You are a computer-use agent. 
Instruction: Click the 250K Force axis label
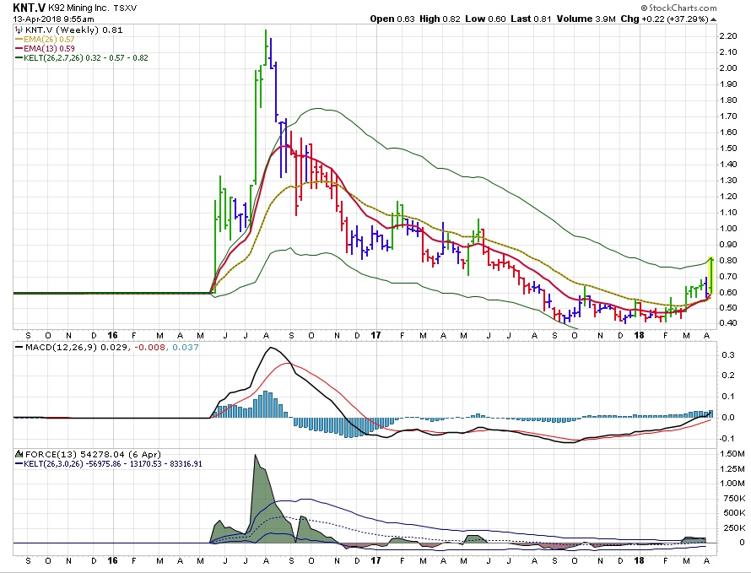click(x=734, y=528)
